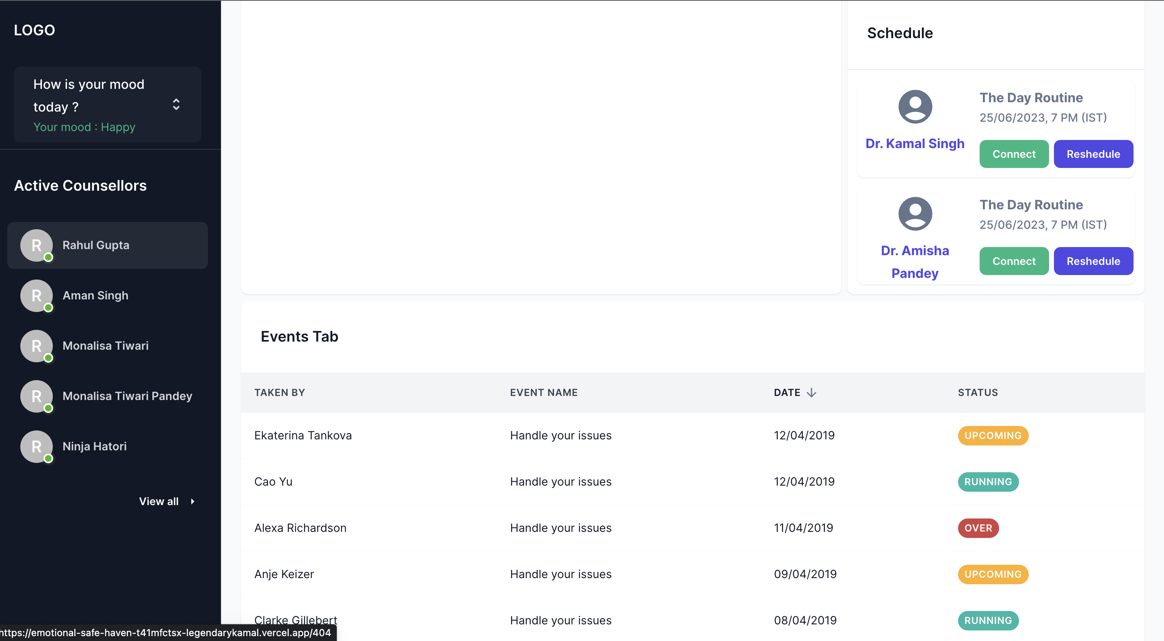This screenshot has height=641, width=1164.
Task: Click Ninja Hatori's avatar circle
Action: [x=36, y=446]
